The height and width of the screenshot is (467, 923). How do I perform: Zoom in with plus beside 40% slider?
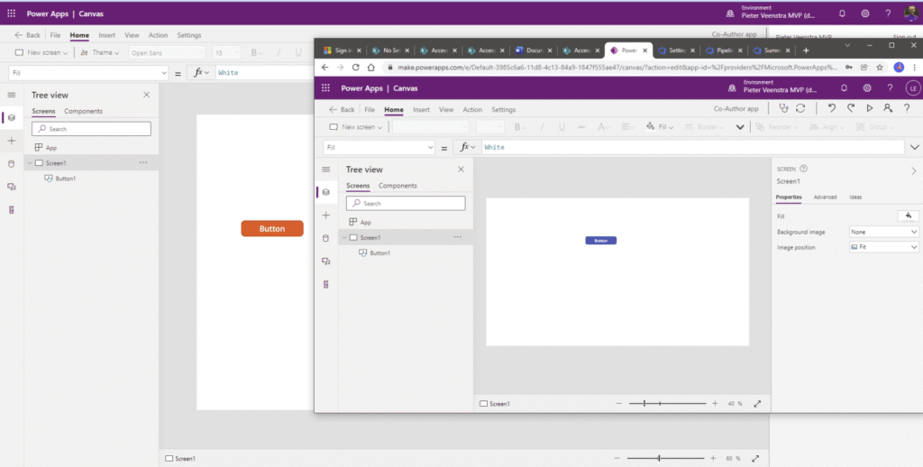click(715, 403)
